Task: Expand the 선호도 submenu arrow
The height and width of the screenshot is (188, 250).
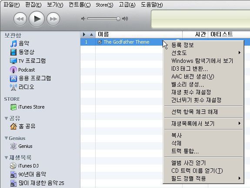Action: click(239, 53)
